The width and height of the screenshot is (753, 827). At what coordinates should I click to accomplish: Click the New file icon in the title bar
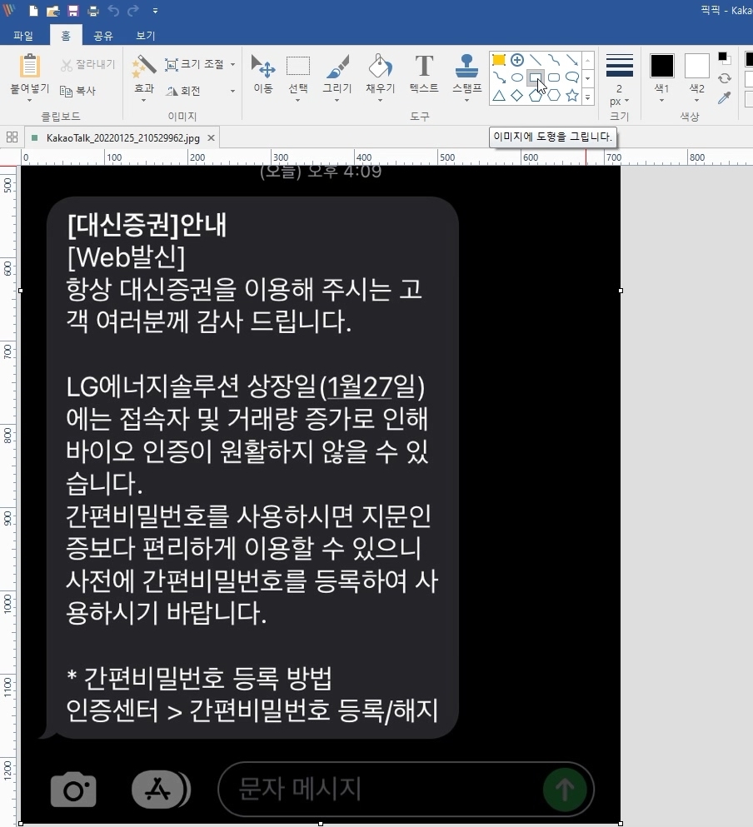(x=33, y=11)
